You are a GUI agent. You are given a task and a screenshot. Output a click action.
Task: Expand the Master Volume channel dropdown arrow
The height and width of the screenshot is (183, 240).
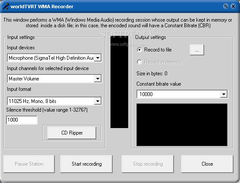click(x=98, y=79)
